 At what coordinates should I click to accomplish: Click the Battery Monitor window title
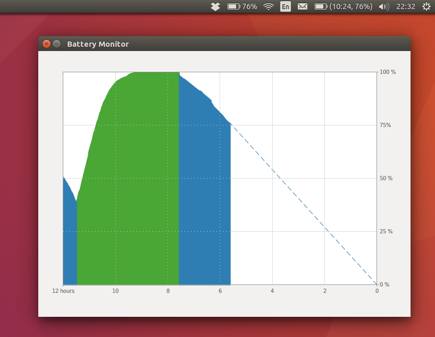coord(98,44)
